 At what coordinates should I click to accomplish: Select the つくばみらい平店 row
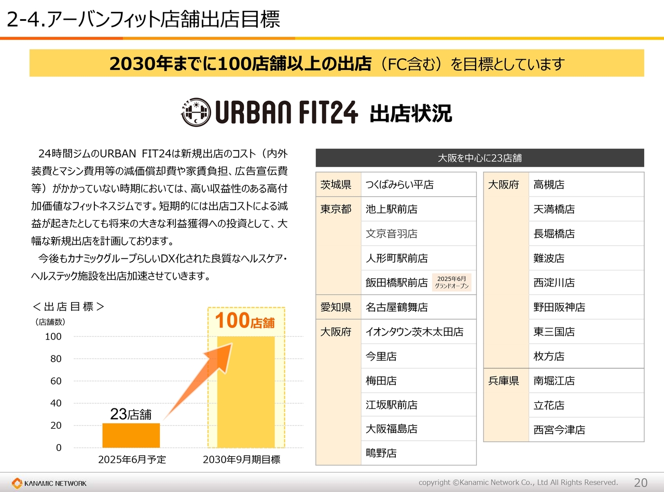419,184
